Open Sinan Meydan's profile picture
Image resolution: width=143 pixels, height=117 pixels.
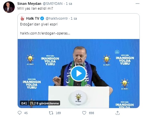point(9,7)
